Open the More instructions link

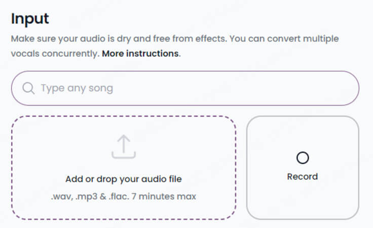(140, 54)
